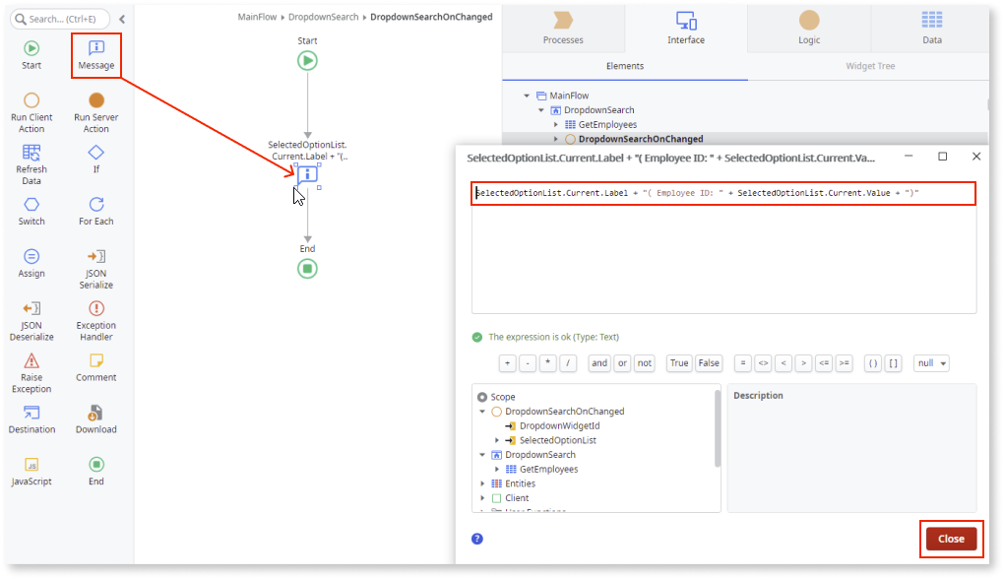1004x579 pixels.
Task: Select the Download tool
Action: click(95, 418)
